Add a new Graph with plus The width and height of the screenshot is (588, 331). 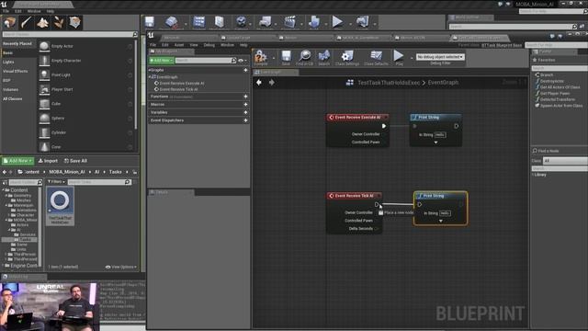coord(245,70)
